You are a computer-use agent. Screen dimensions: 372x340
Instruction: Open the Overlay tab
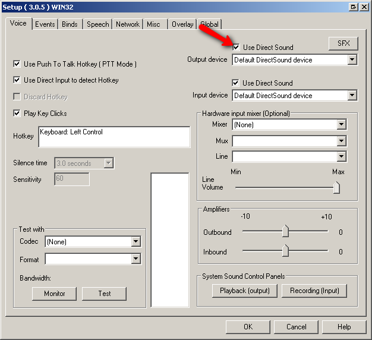pyautogui.click(x=182, y=24)
